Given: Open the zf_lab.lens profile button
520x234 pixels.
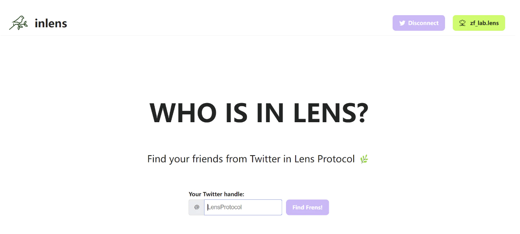Looking at the screenshot, I should (479, 23).
